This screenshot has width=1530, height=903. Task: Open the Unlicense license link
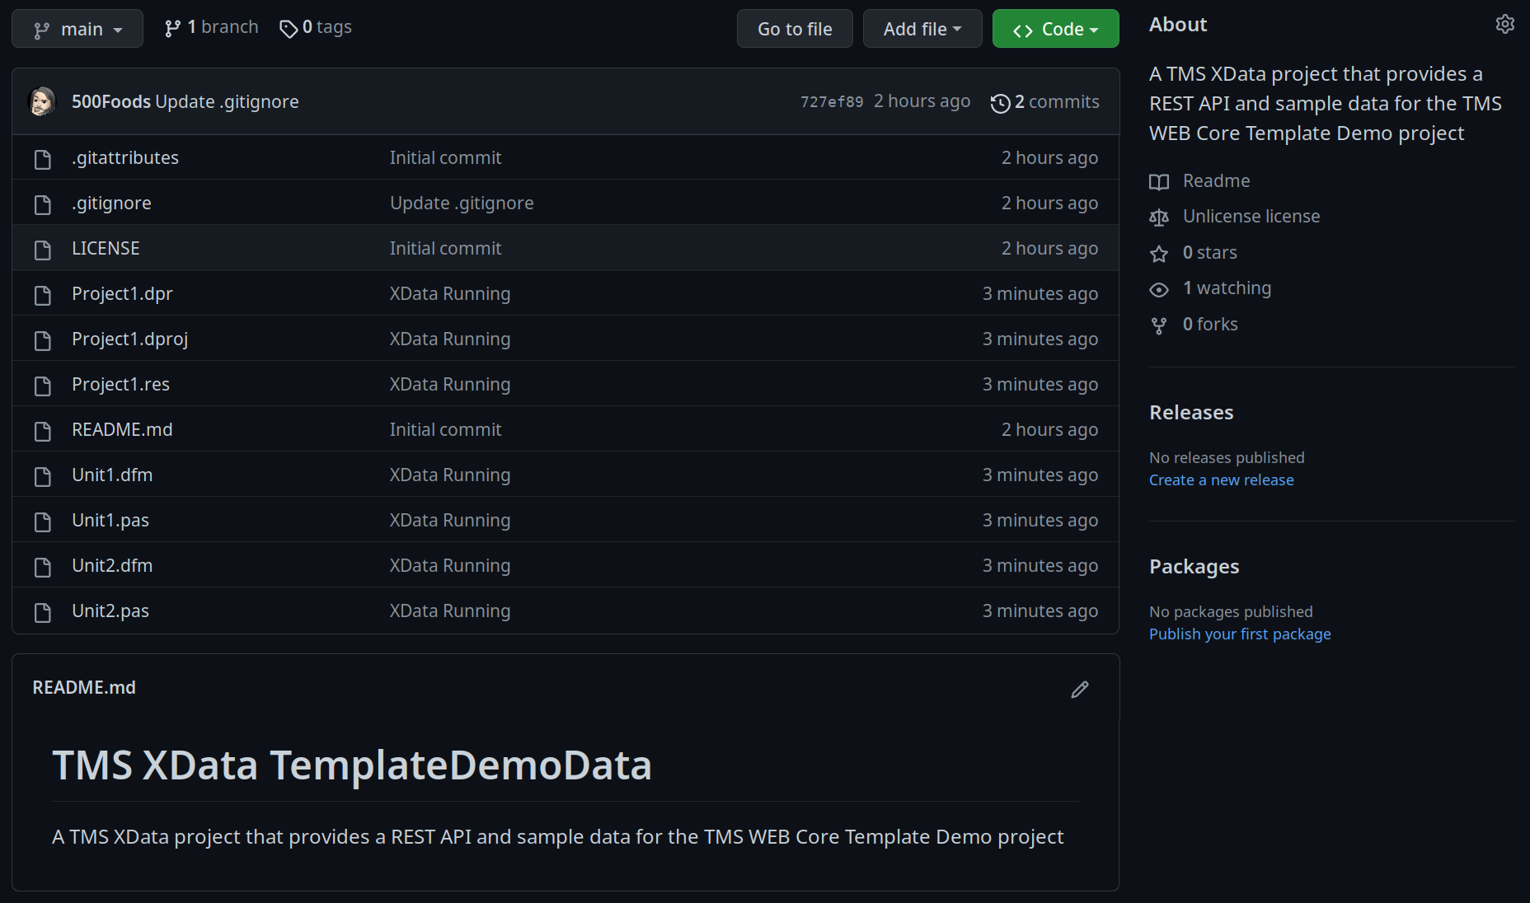coord(1251,216)
